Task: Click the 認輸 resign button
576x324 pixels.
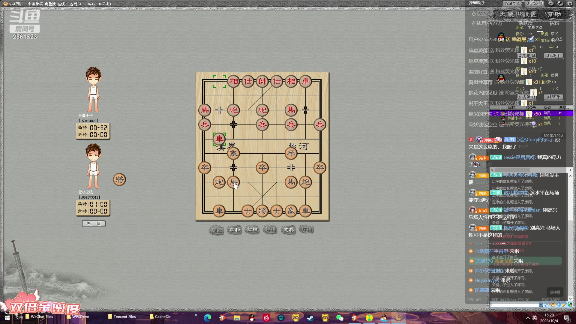Action: (252, 230)
